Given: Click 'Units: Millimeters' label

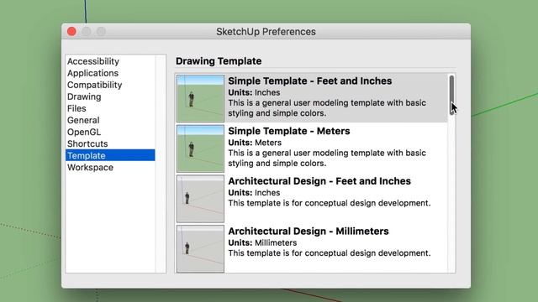Looking at the screenshot, I should pos(262,242).
